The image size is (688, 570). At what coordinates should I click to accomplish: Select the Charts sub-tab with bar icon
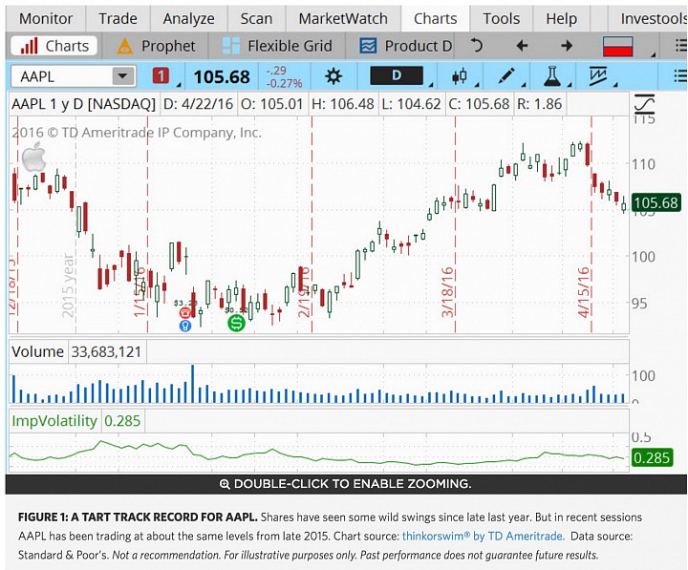(54, 46)
